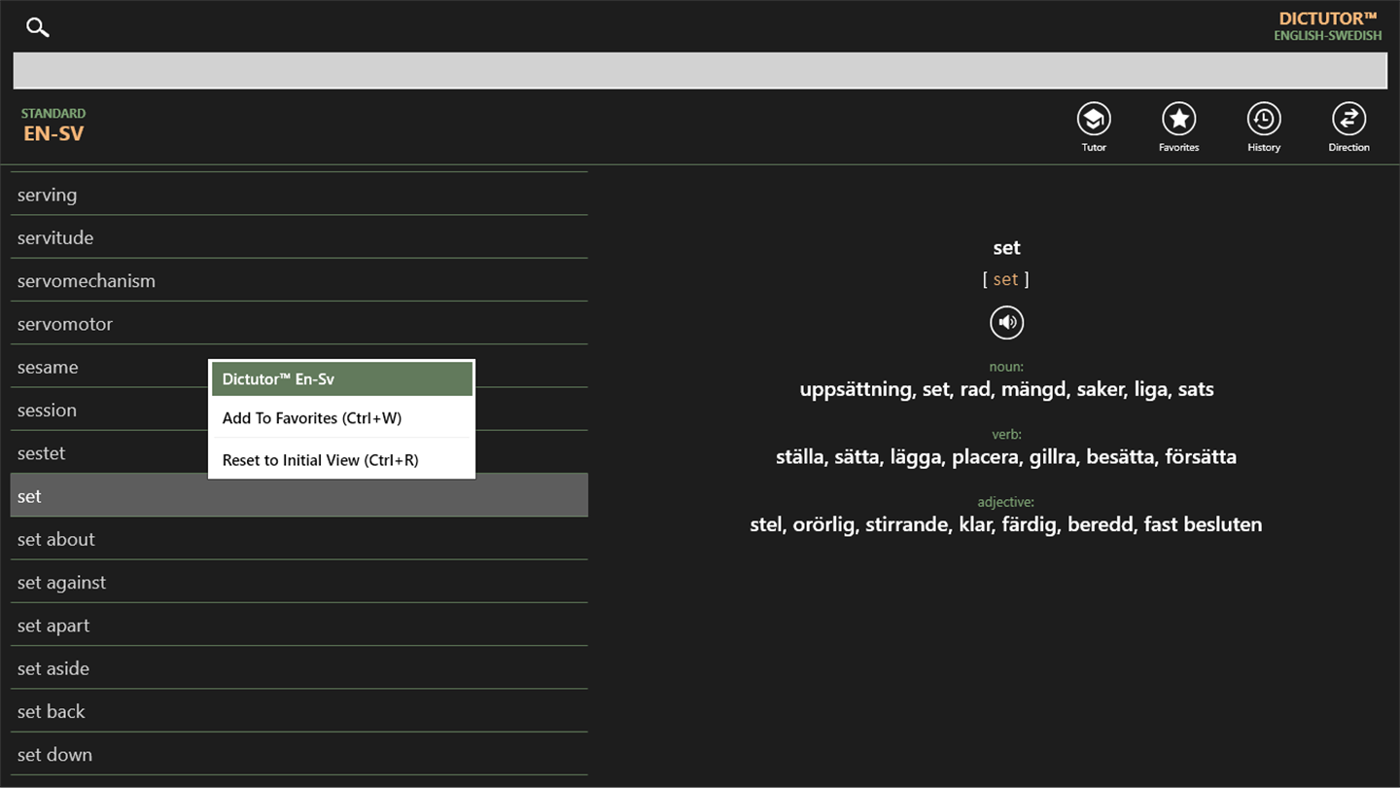This screenshot has height=788, width=1400.
Task: Open the entry "servomechanism"
Action: (x=299, y=280)
